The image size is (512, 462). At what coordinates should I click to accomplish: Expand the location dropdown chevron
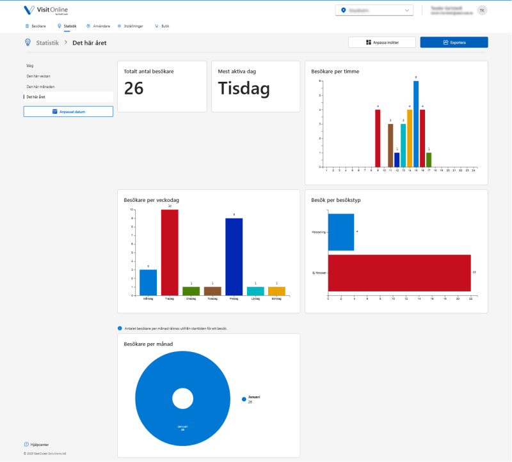407,11
